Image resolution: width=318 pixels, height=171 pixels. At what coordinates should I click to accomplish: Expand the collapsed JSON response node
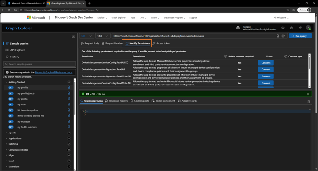[x=83, y=111]
